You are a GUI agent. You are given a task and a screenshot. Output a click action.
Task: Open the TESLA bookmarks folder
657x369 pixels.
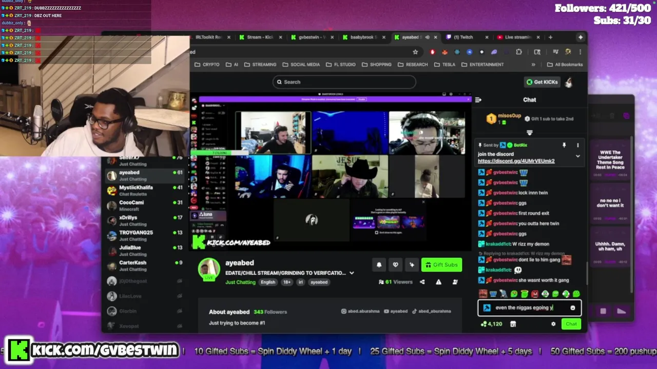[x=445, y=65]
